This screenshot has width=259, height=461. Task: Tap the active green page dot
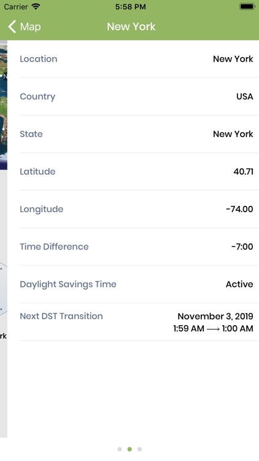[129, 449]
